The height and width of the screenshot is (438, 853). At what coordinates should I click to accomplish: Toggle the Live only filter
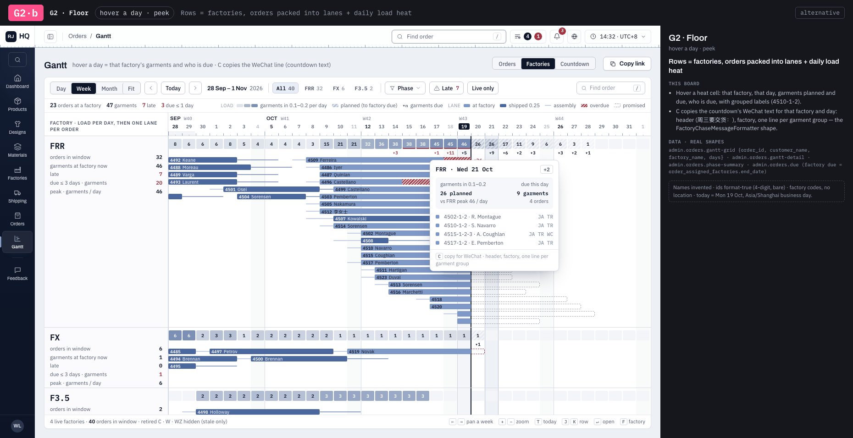click(x=483, y=88)
